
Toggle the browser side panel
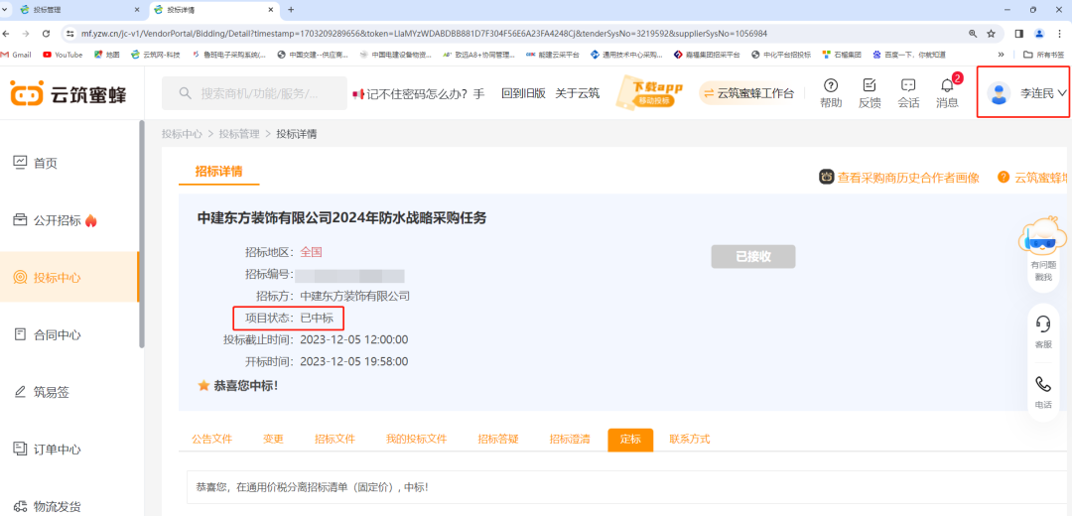click(1018, 33)
